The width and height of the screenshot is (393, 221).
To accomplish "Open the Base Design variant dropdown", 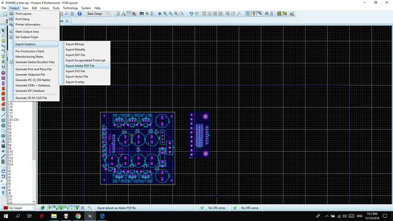I will [98, 14].
